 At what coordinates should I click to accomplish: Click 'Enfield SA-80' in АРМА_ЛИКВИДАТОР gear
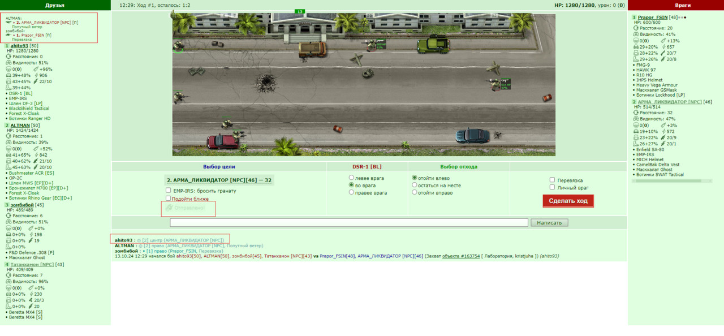[650, 149]
